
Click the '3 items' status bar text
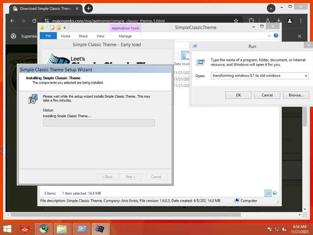pos(50,193)
